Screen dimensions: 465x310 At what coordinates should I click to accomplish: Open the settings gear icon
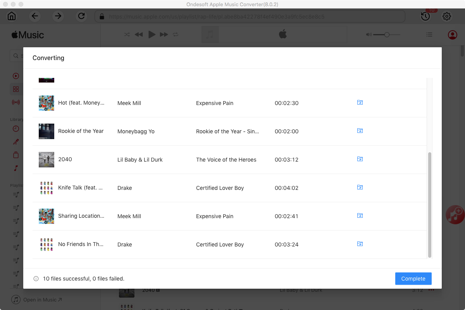coord(447,16)
